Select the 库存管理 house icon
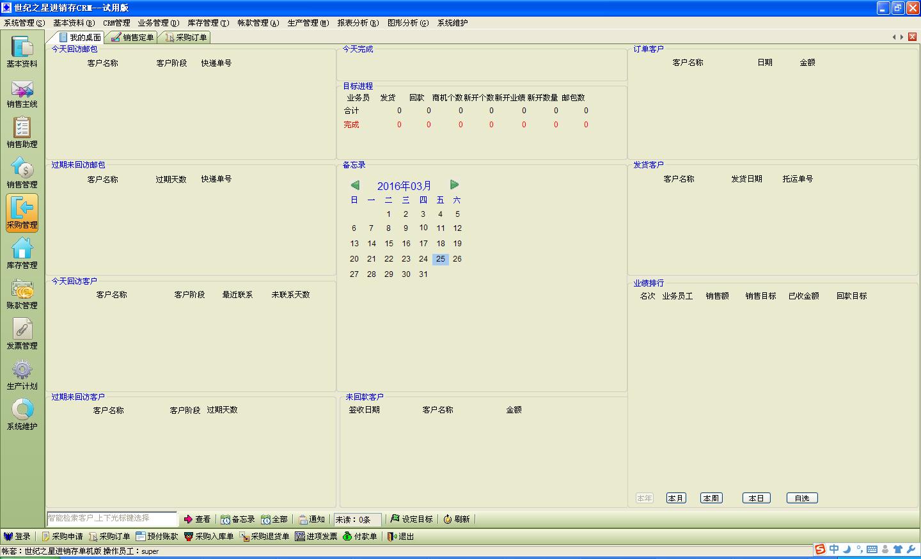921x559 pixels. point(22,251)
